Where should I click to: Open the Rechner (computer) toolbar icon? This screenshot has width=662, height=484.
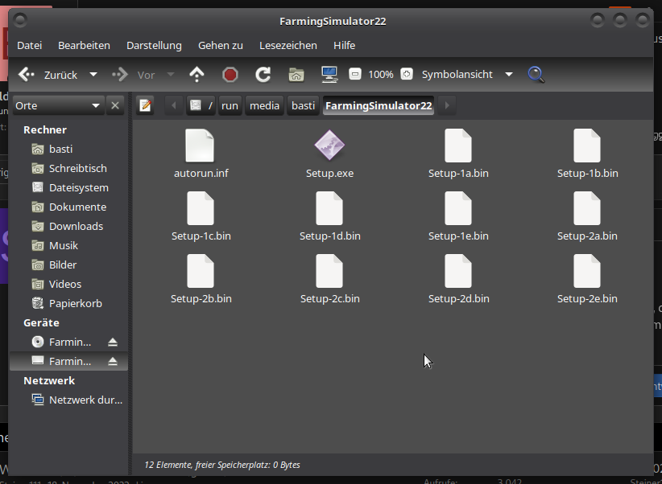click(329, 75)
